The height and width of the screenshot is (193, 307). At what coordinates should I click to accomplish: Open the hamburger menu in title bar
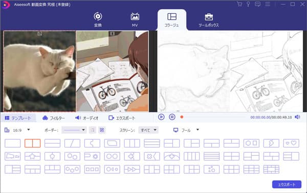(268, 4)
